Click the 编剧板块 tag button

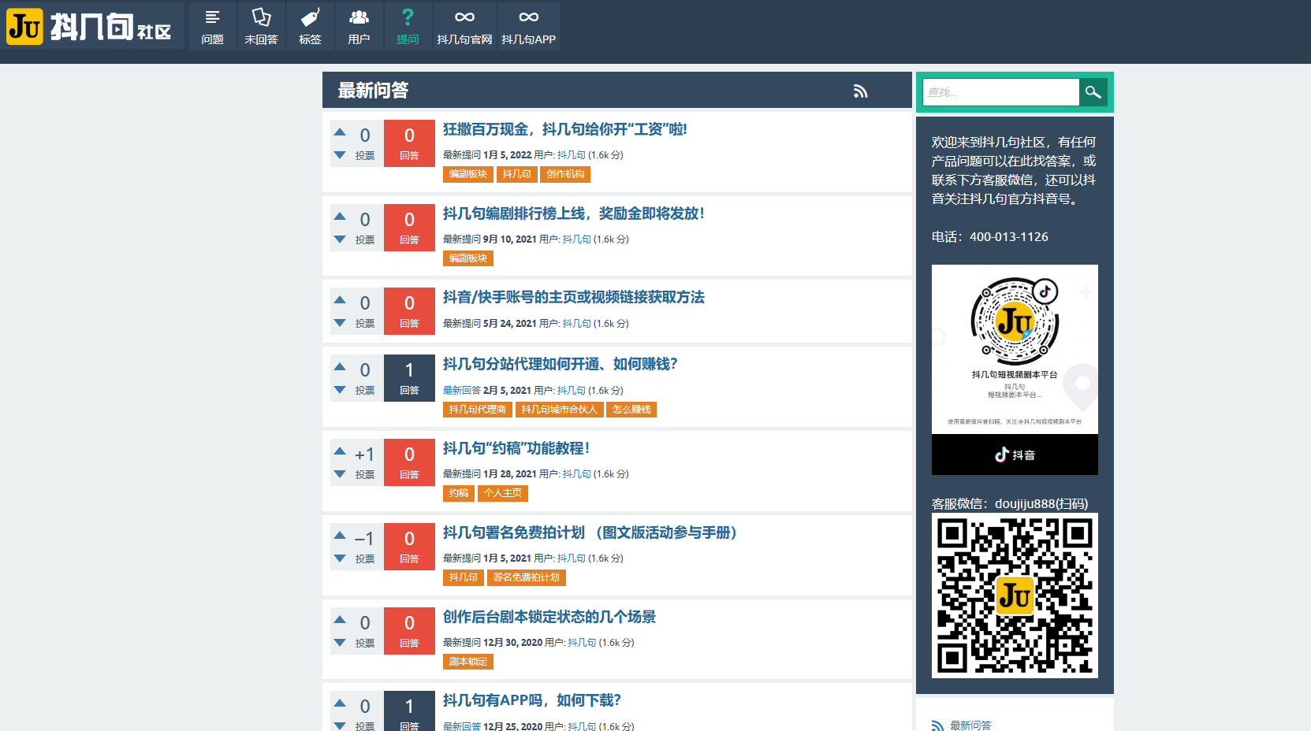(x=468, y=174)
